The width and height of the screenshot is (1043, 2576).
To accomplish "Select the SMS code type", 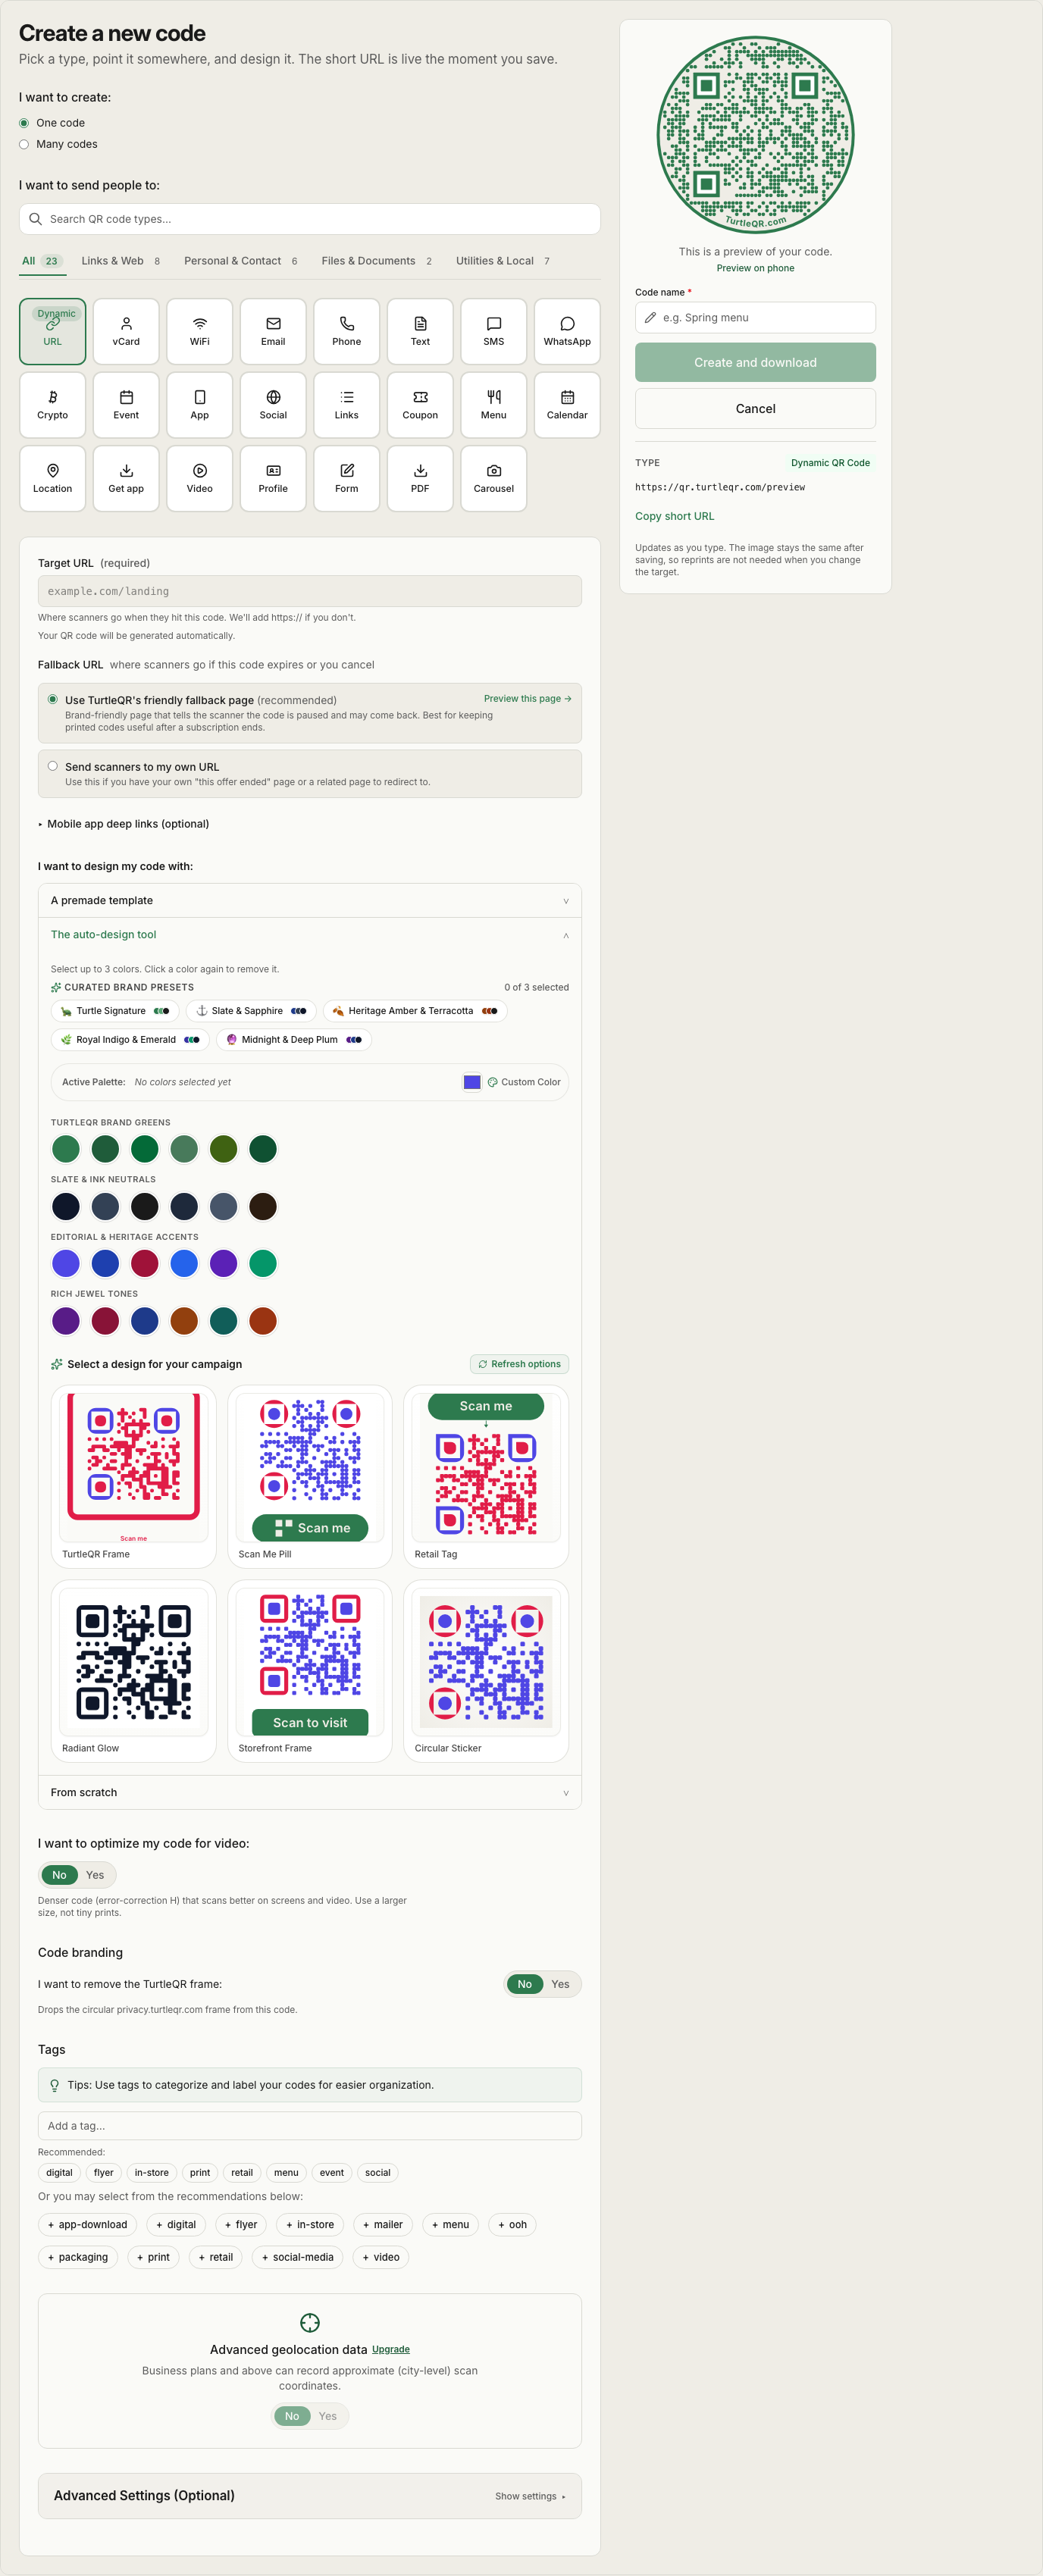I will [x=494, y=331].
